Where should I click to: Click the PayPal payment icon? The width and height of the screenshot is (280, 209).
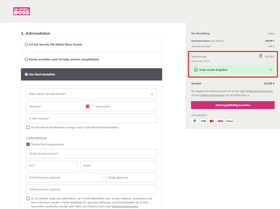(x=195, y=121)
